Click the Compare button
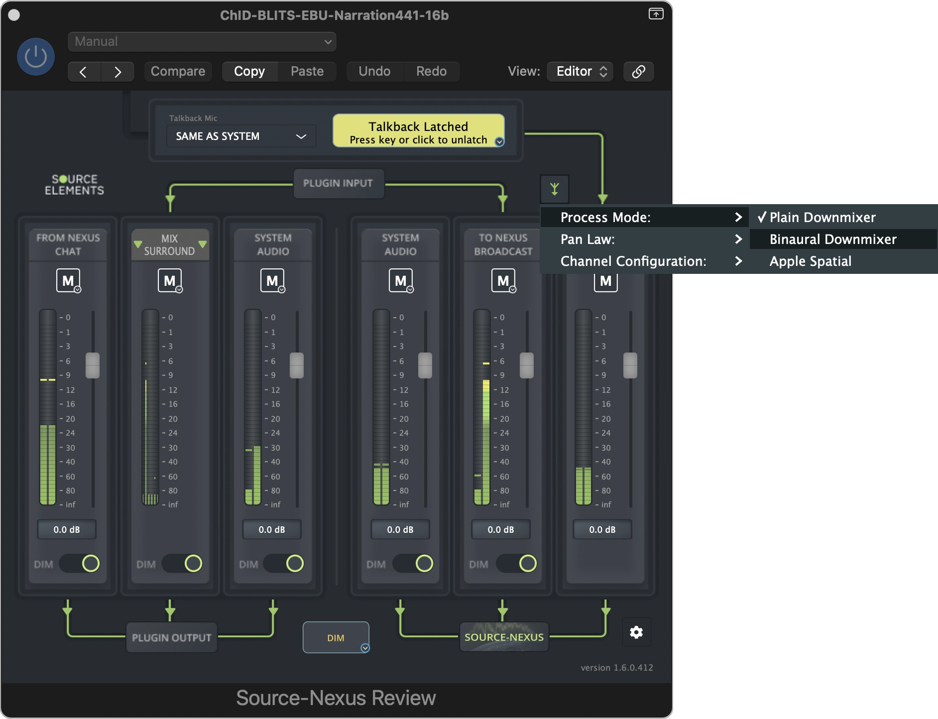938x719 pixels. 178,72
